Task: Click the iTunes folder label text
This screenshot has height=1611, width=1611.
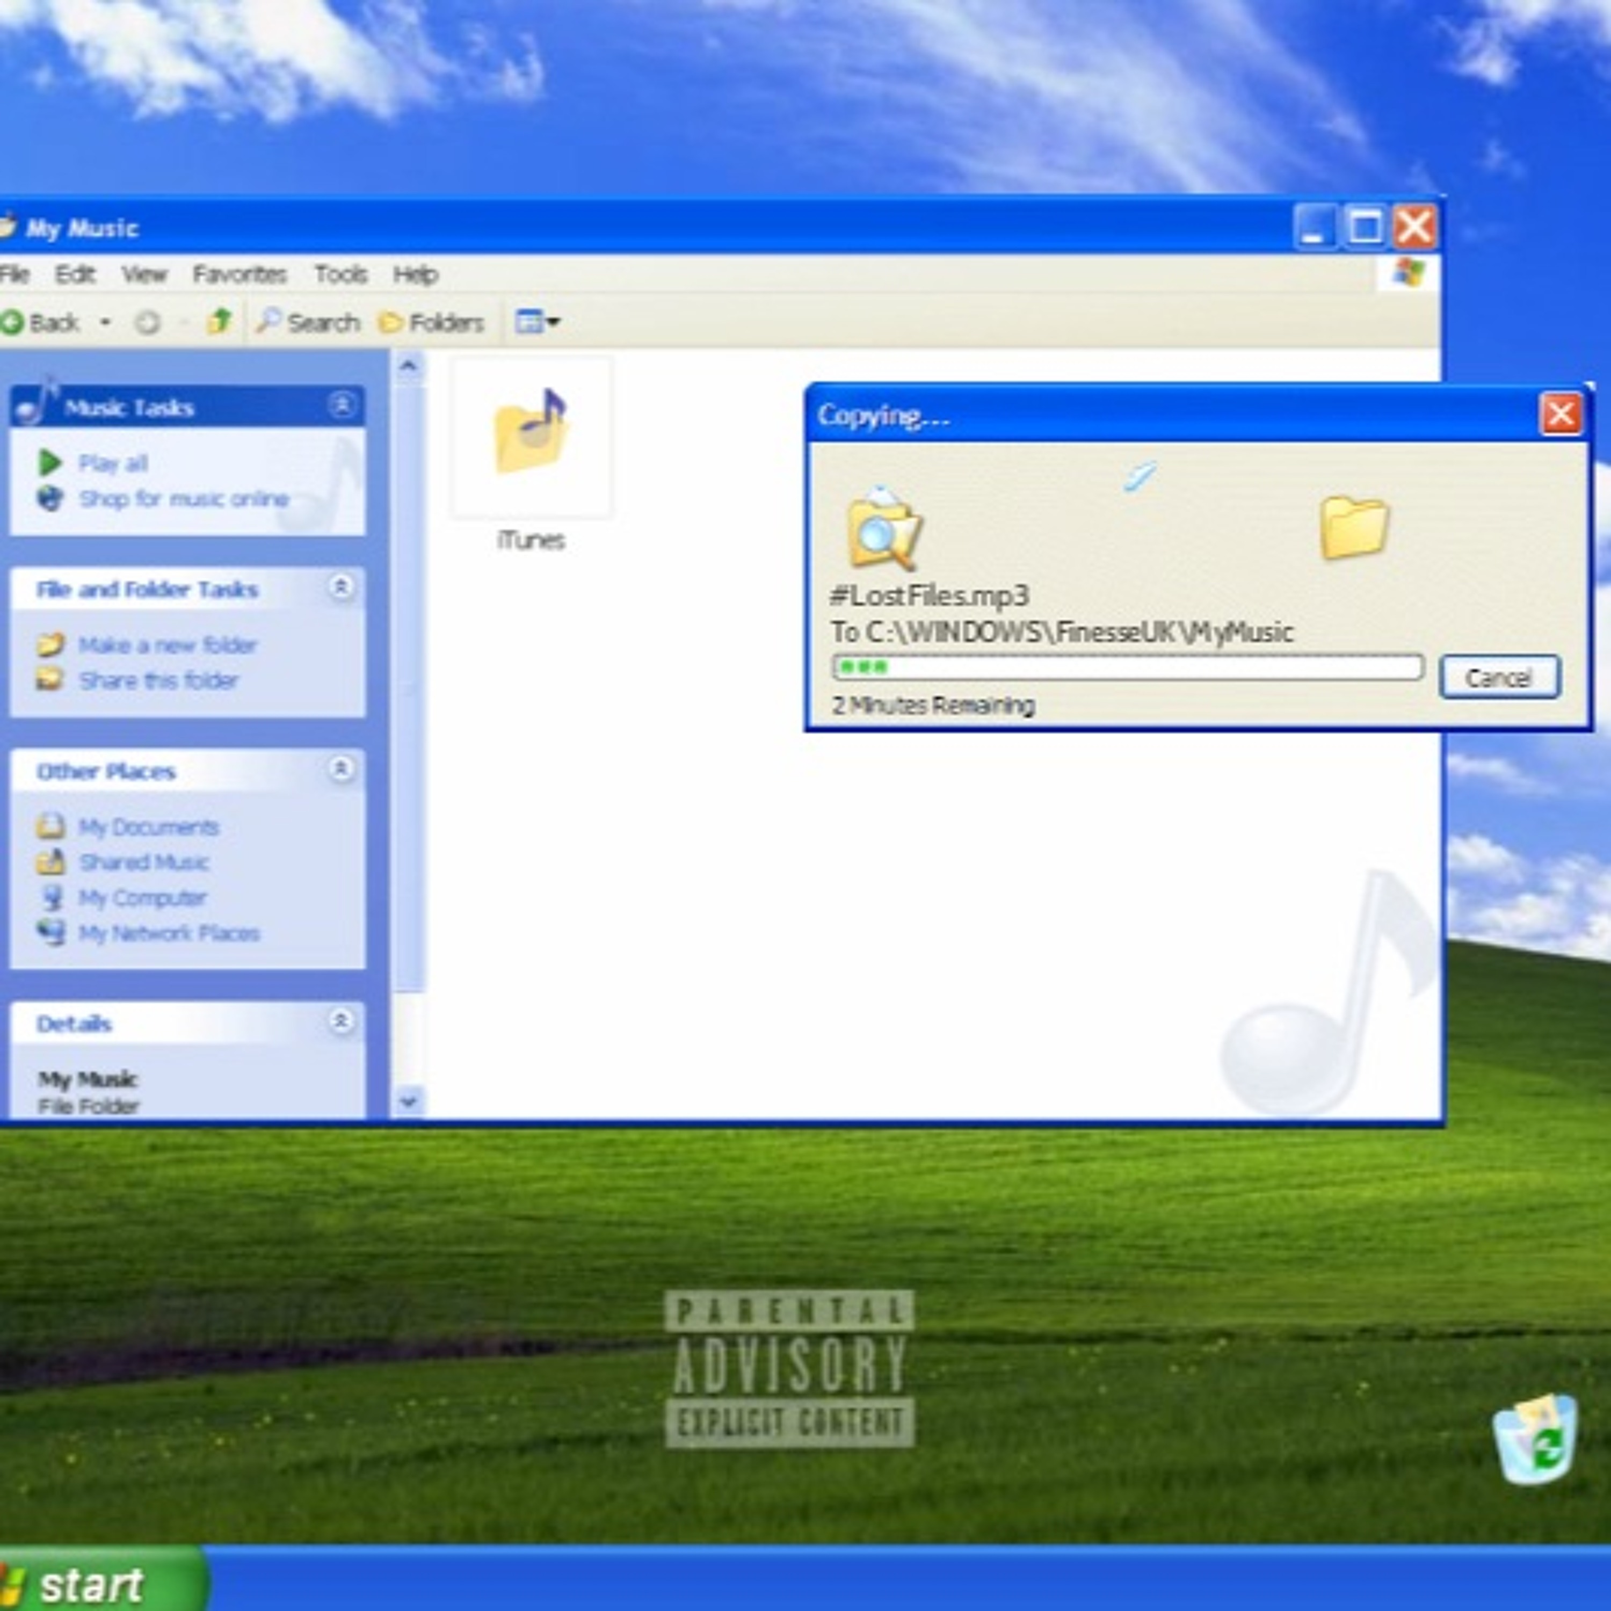Action: tap(531, 540)
